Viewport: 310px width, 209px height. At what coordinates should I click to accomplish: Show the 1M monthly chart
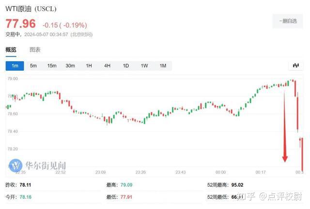163,66
